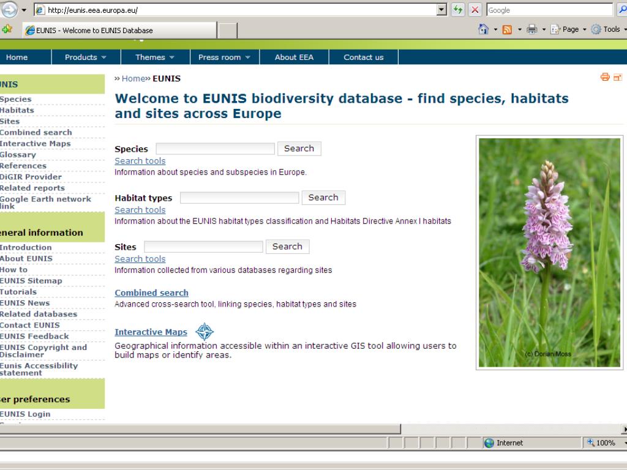The width and height of the screenshot is (627, 470).
Task: Click the red Stop loading icon
Action: point(475,10)
